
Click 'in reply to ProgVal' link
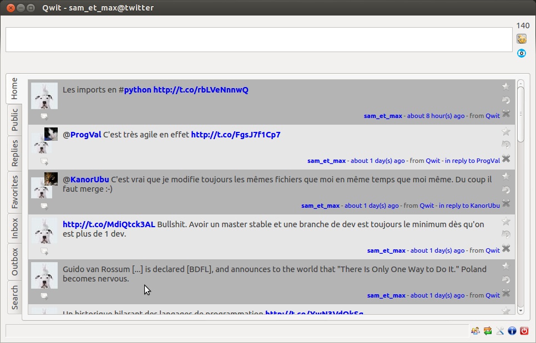(472, 161)
